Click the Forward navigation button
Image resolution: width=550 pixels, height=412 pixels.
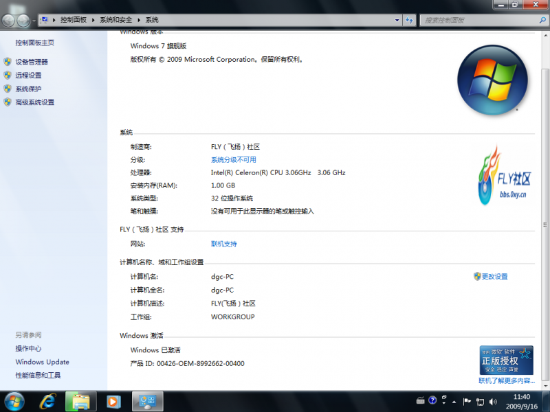[x=23, y=21]
